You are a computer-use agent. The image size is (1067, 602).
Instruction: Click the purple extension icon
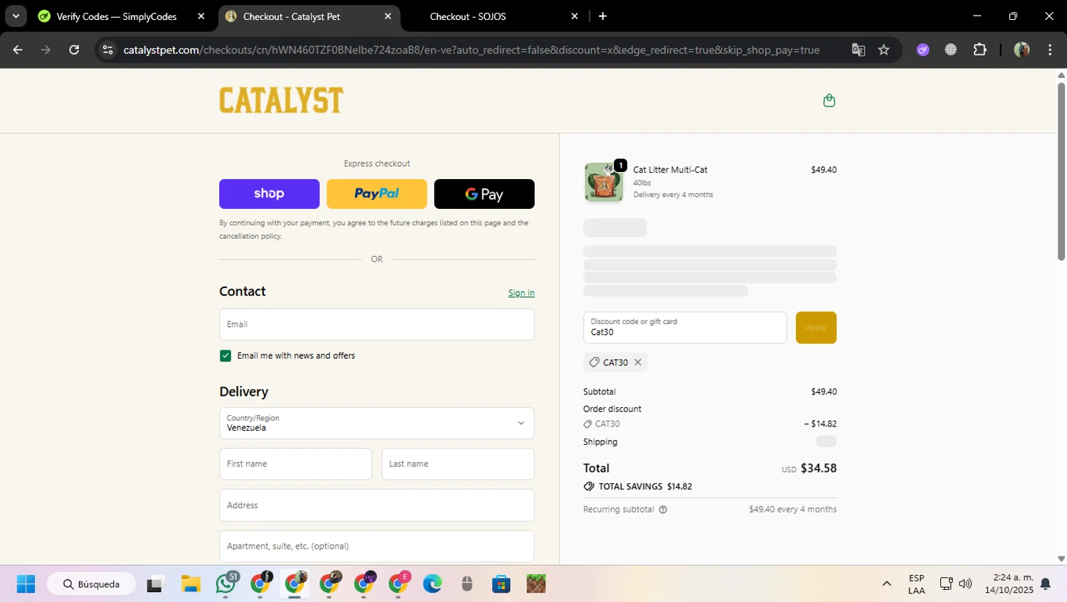pyautogui.click(x=923, y=50)
